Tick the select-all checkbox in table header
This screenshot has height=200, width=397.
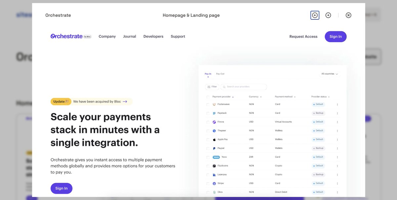tap(208, 97)
